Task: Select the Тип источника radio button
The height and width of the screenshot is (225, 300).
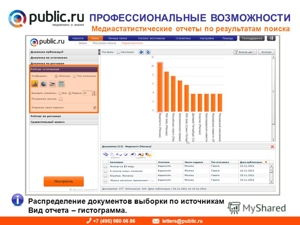Action: pyautogui.click(x=75, y=76)
